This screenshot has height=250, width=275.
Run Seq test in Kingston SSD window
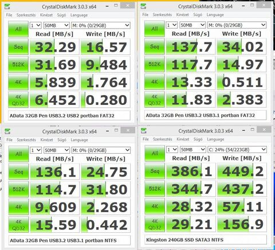click(x=155, y=171)
